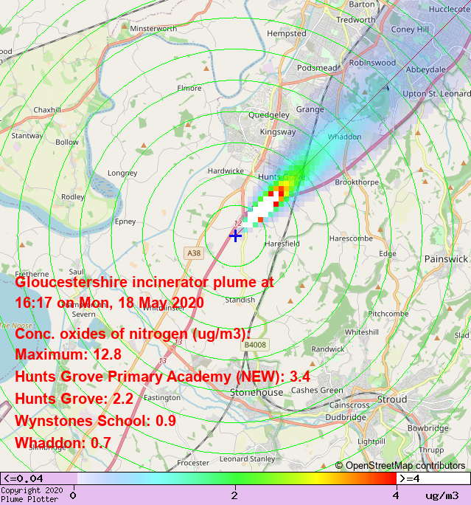Click the Lightpill label on map

371,442
